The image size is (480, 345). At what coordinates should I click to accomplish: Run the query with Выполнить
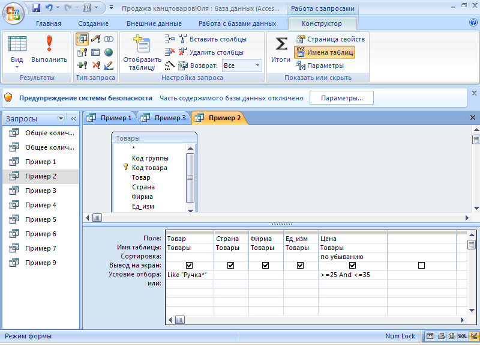pos(49,50)
